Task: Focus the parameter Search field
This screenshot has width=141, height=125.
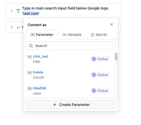Action: [x=71, y=46]
